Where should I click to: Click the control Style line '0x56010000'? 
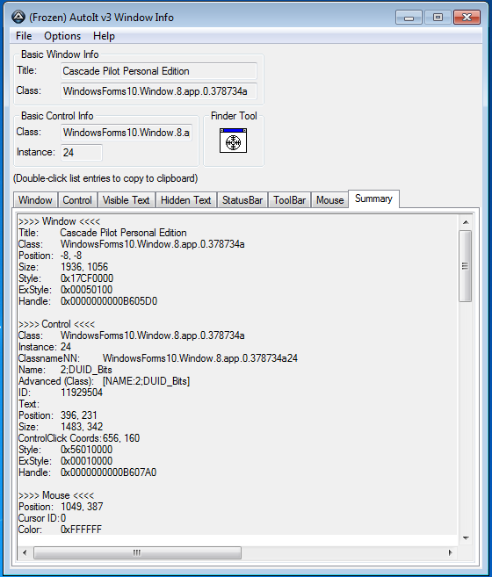(x=66, y=450)
